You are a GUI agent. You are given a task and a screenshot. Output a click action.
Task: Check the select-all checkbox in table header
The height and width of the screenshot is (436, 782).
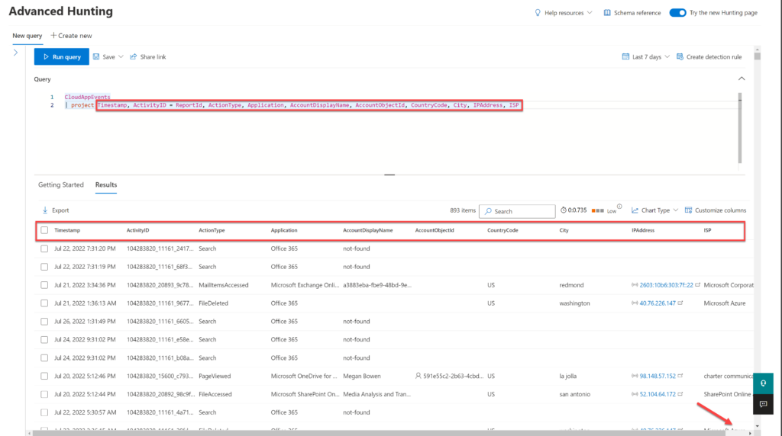(x=44, y=230)
